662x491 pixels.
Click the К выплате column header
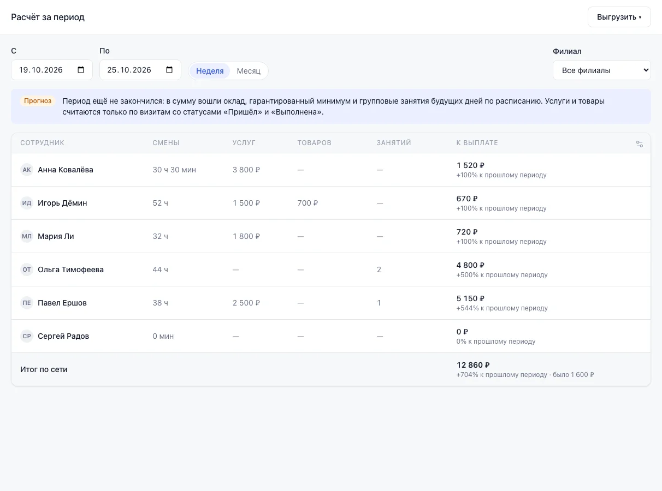pyautogui.click(x=477, y=143)
